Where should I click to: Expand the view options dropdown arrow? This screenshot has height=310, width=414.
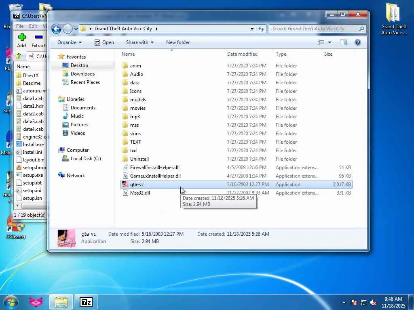point(330,42)
